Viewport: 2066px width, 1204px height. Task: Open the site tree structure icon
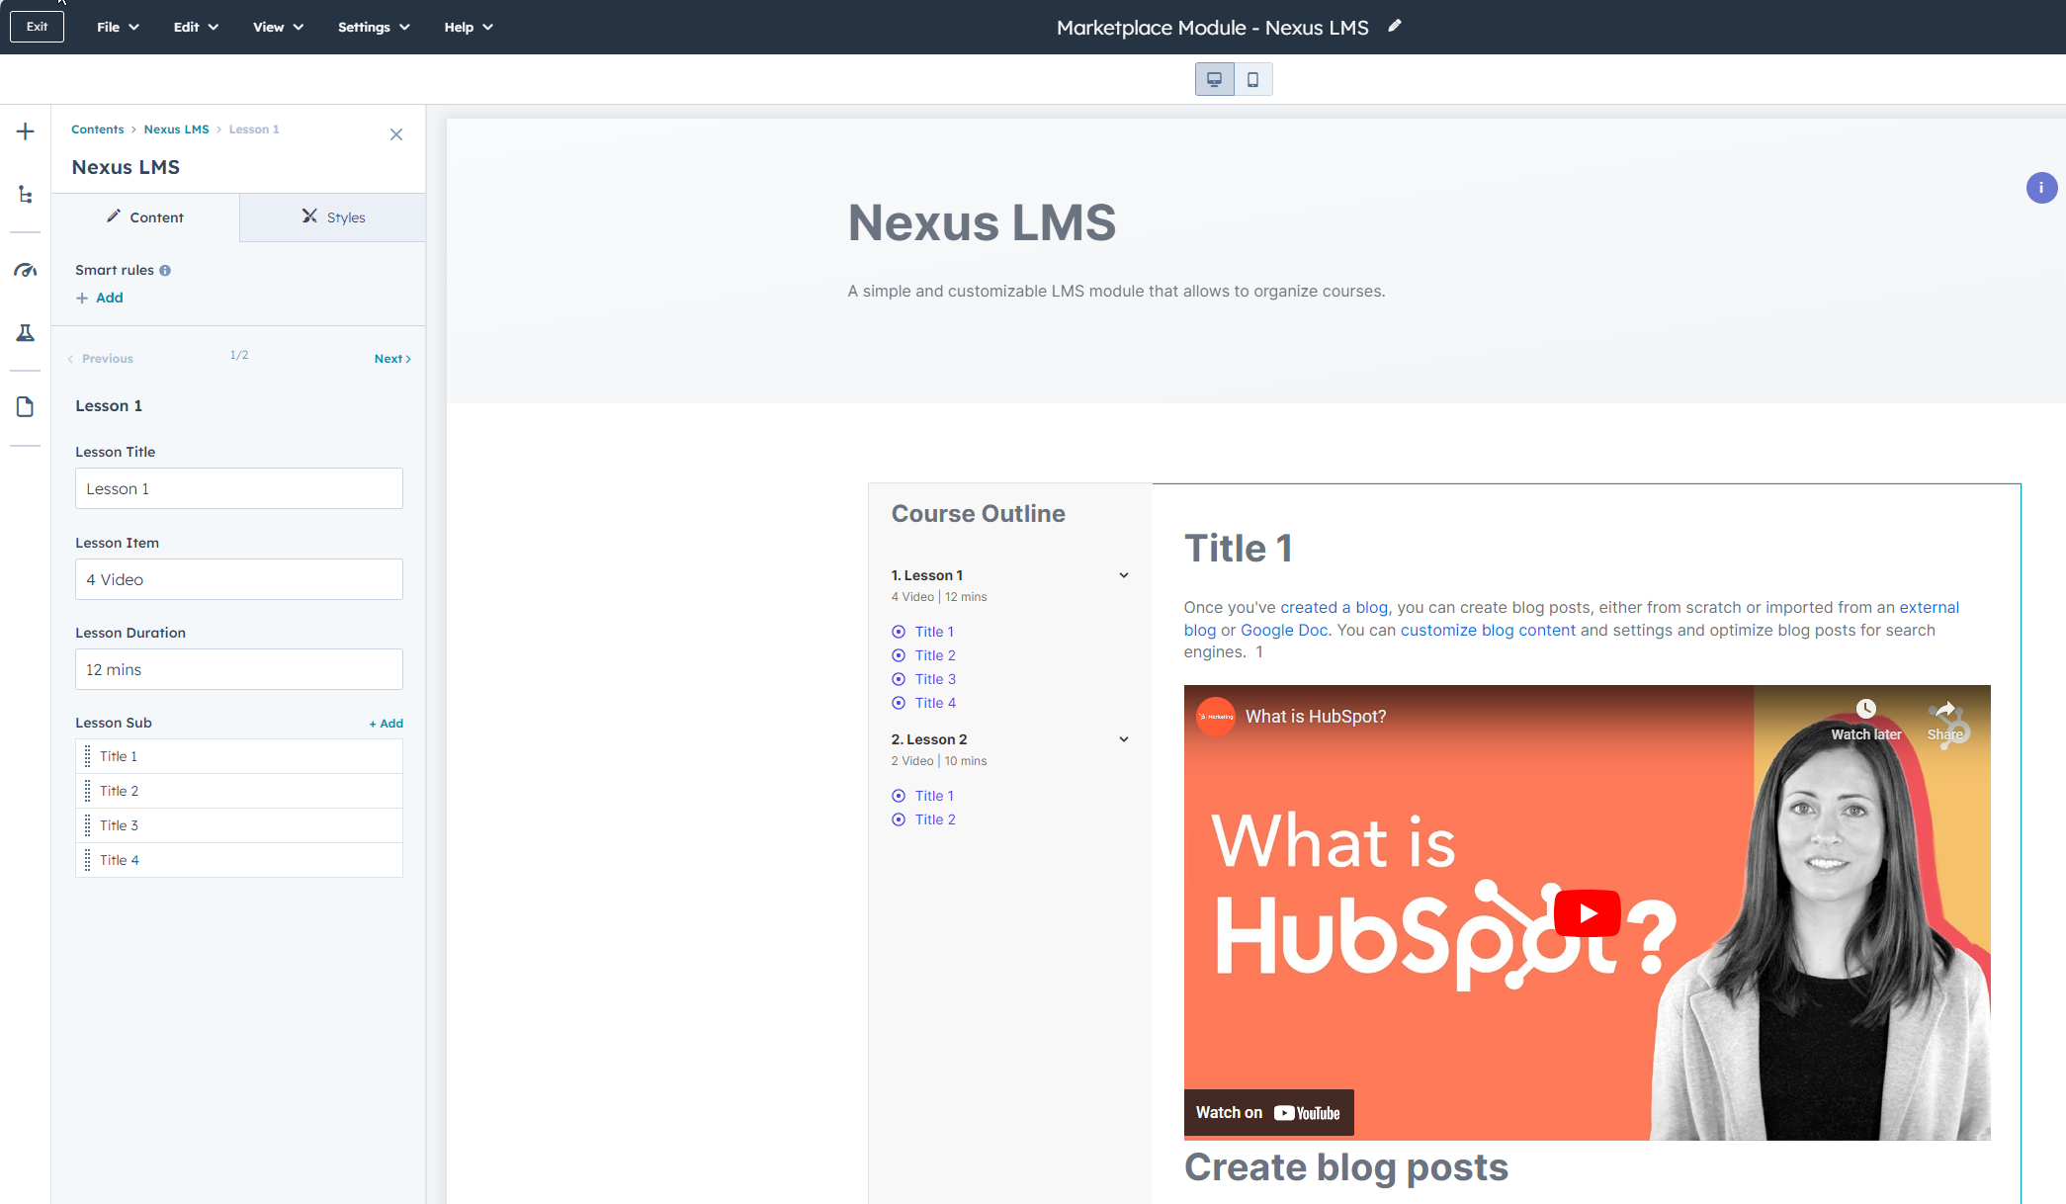(26, 195)
